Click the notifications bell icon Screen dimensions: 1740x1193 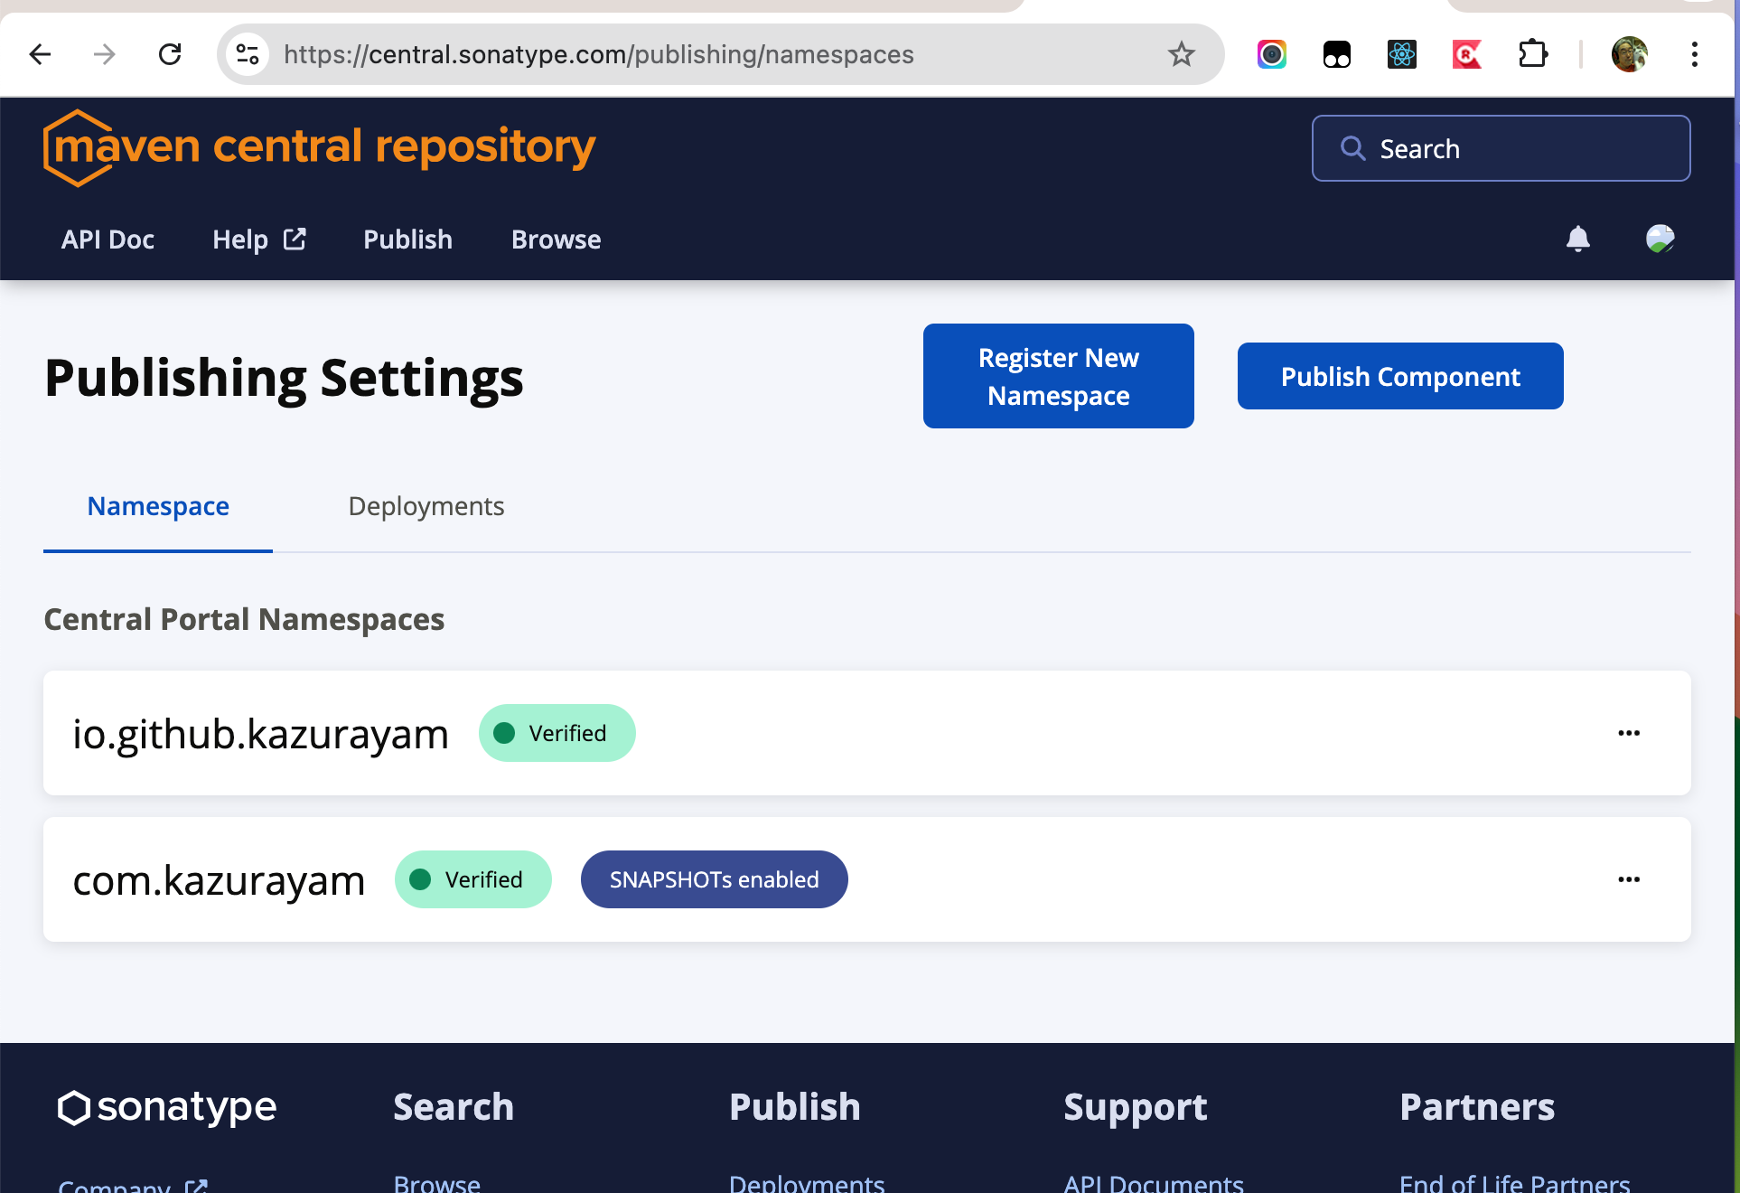(1577, 239)
